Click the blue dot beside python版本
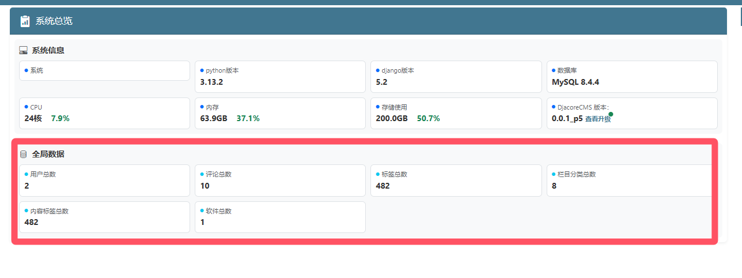742x278 pixels. [202, 70]
